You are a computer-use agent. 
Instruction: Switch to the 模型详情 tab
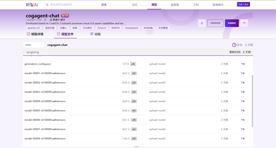coord(35,34)
